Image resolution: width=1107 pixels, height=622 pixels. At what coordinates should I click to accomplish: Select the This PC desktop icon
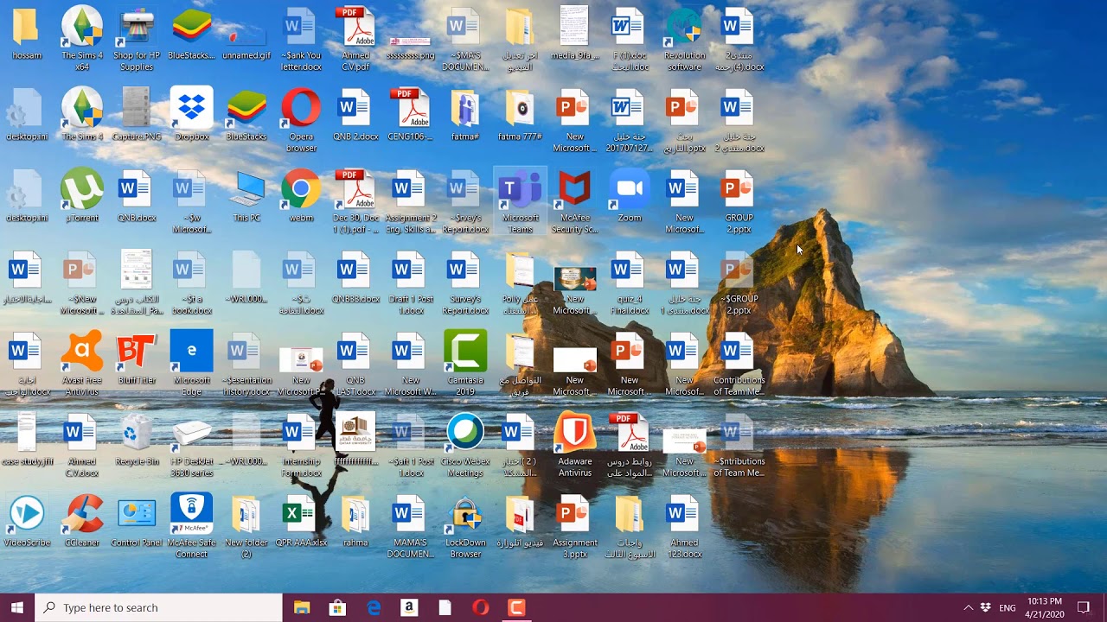tap(246, 196)
